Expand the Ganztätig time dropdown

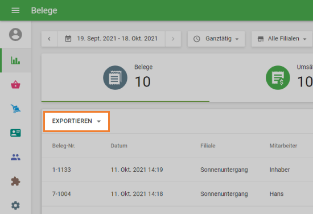pos(216,39)
